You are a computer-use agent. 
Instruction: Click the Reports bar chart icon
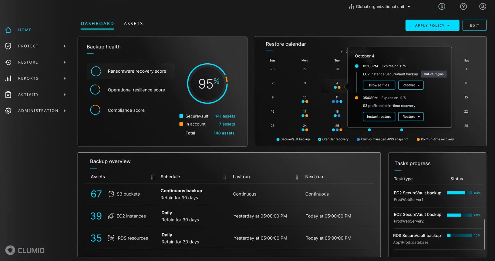coord(8,78)
